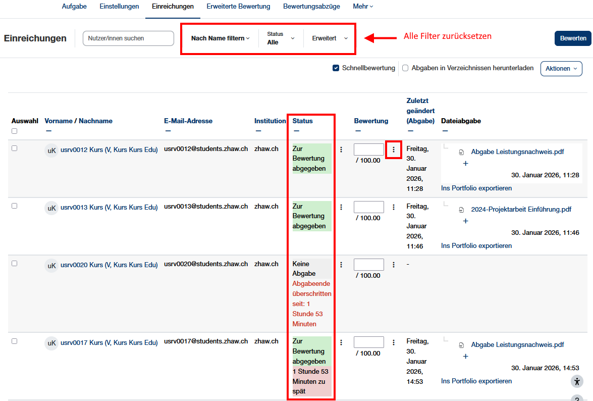
Task: Open the Aktionen dropdown menu
Action: point(561,69)
